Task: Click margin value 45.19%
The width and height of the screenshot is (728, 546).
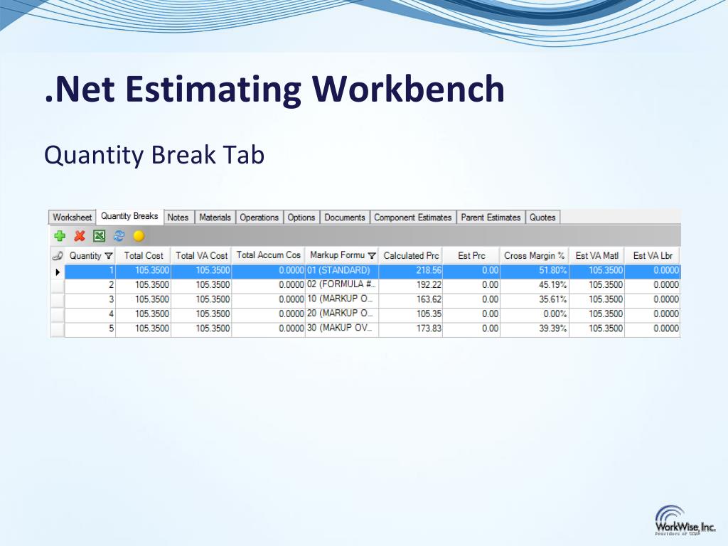Action: tap(535, 285)
